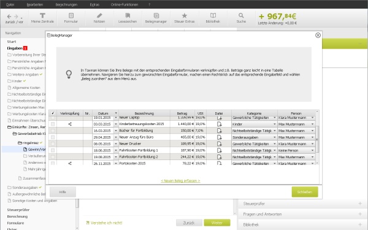Click the Zurück button

(189, 223)
